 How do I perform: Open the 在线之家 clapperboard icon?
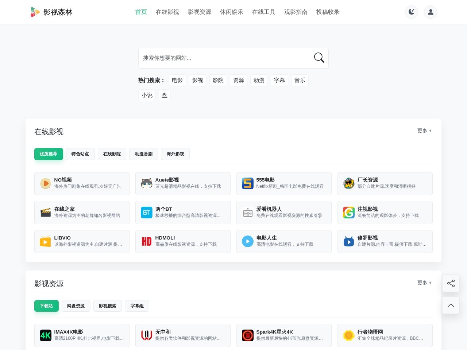(46, 212)
